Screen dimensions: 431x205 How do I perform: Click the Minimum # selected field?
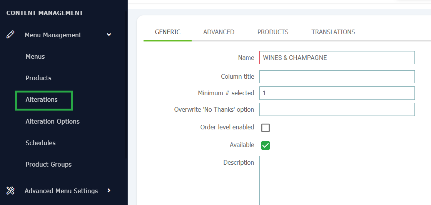pos(337,93)
